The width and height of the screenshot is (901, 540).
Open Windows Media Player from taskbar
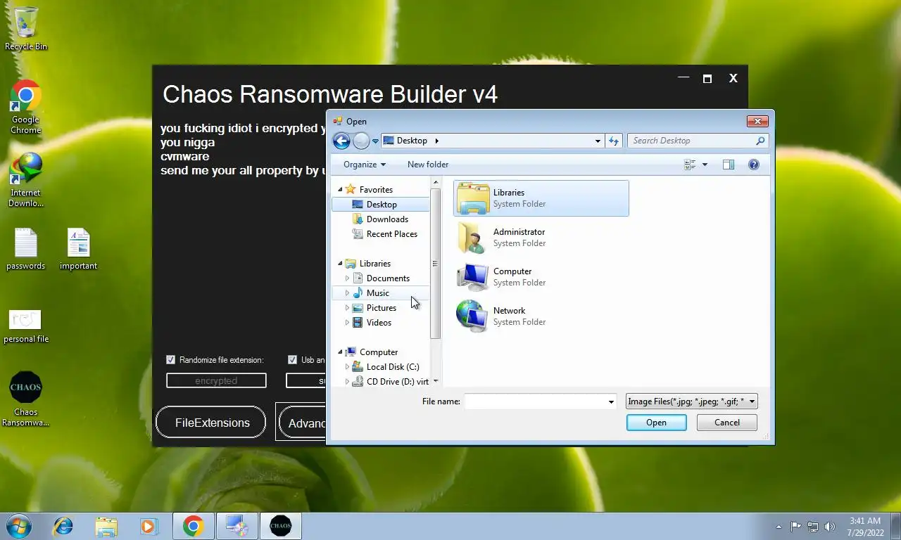click(x=149, y=526)
